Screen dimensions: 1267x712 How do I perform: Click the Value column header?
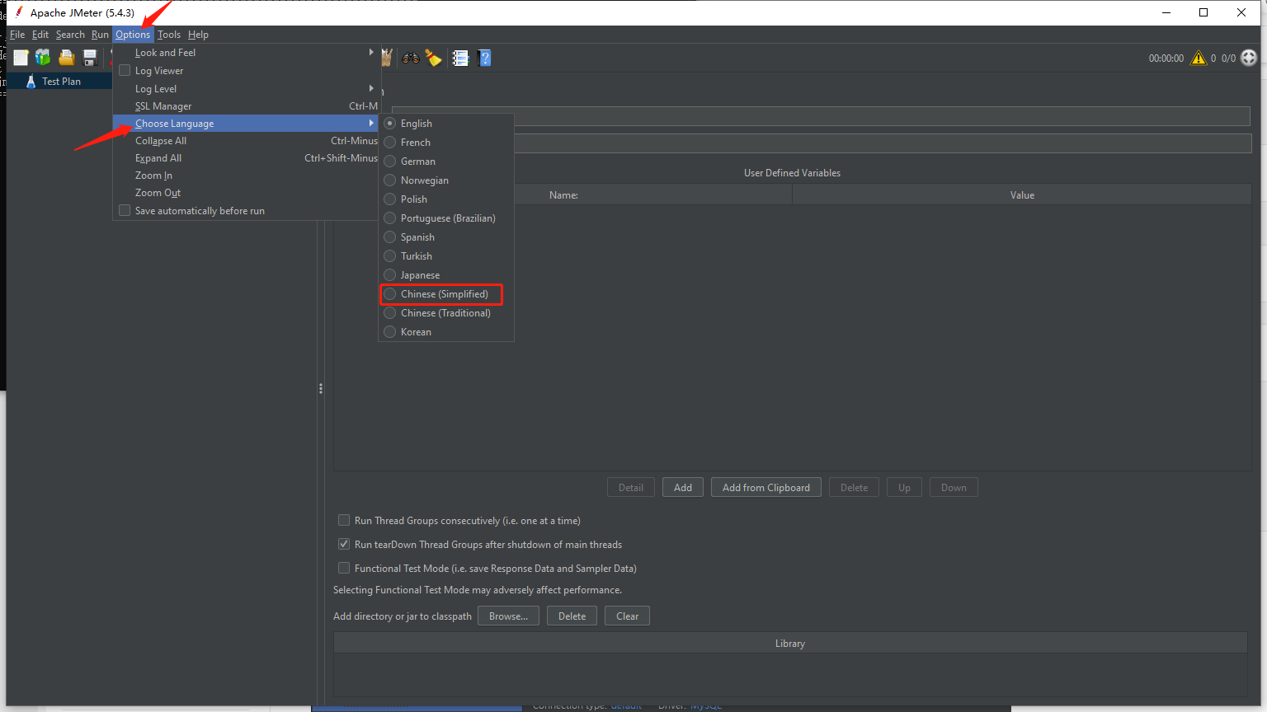pos(1022,195)
